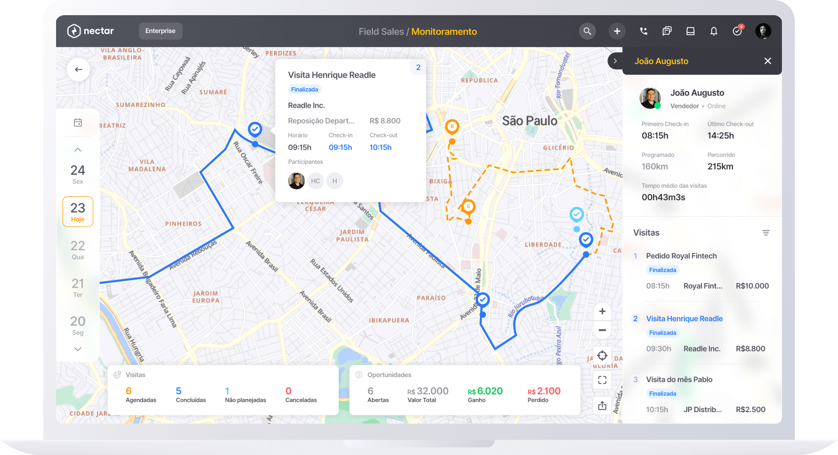
Task: Select day 24 Sex
Action: click(78, 174)
